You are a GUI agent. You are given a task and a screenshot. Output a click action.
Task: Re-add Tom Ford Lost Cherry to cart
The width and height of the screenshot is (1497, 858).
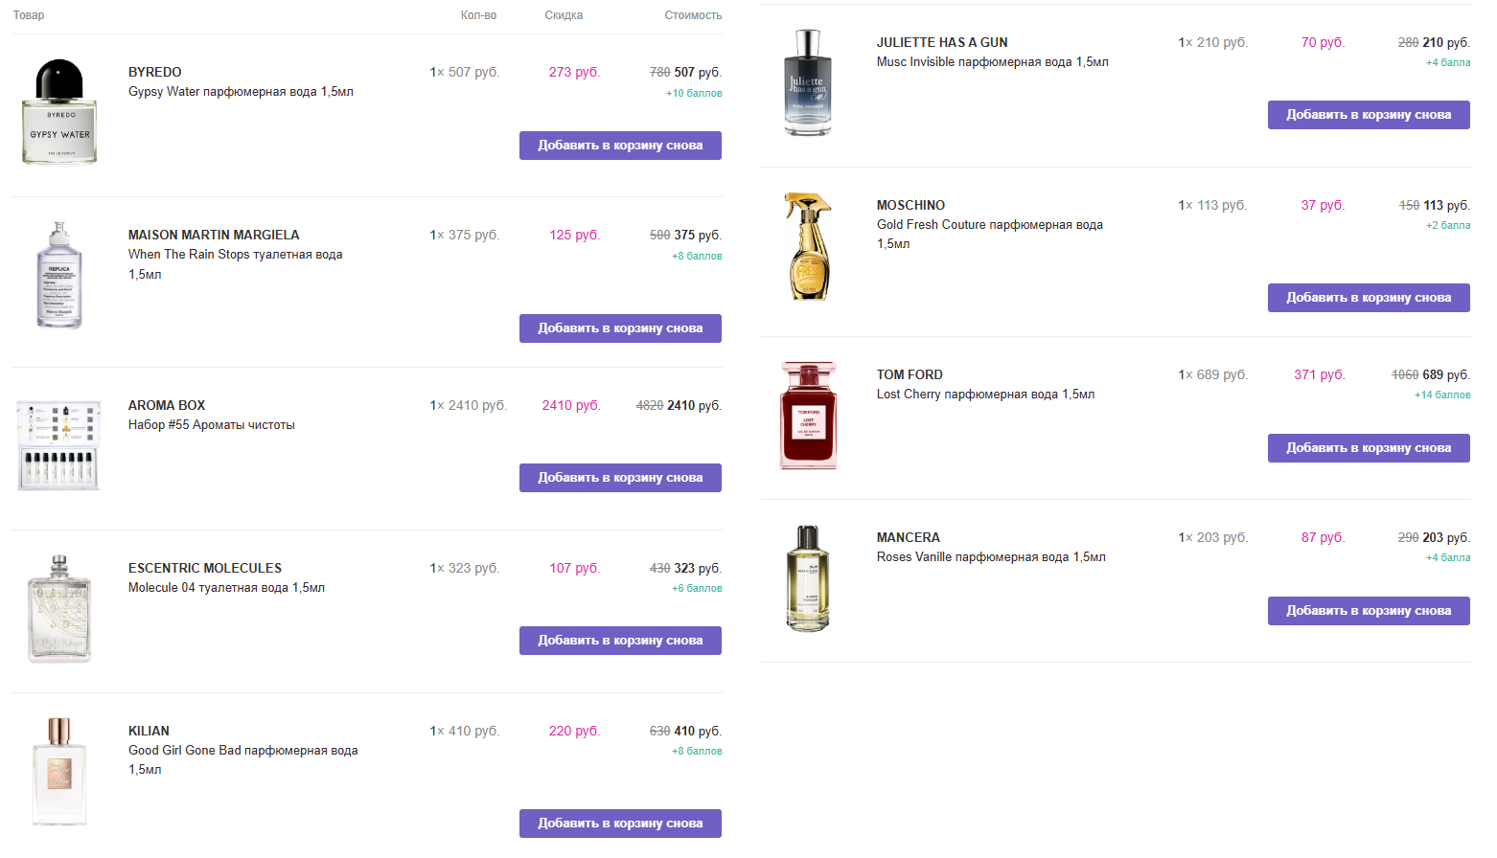point(1368,448)
